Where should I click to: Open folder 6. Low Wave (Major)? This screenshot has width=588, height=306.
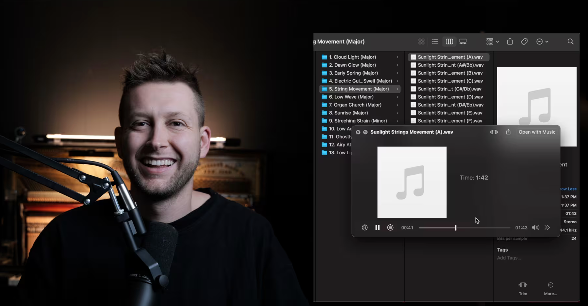pos(360,97)
